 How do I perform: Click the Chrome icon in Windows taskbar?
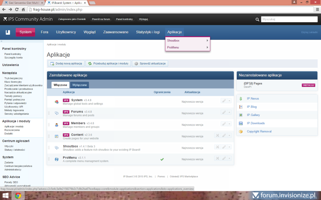[x=18, y=195]
